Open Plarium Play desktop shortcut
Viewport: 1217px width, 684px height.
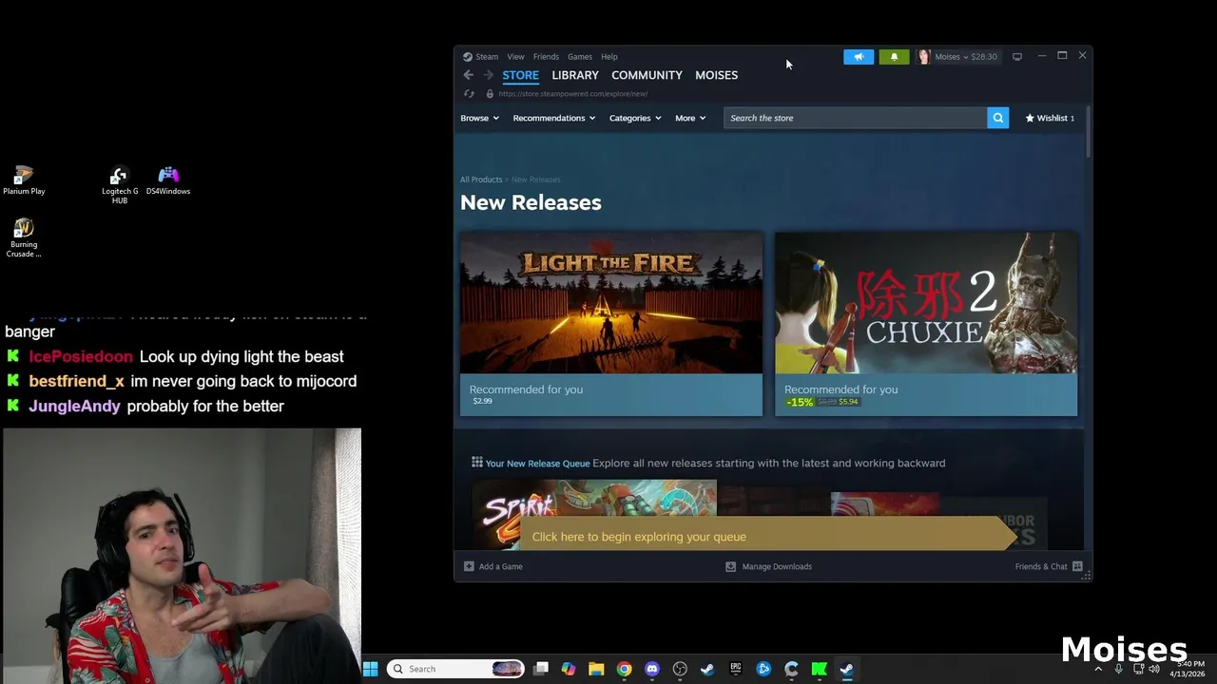(x=24, y=180)
